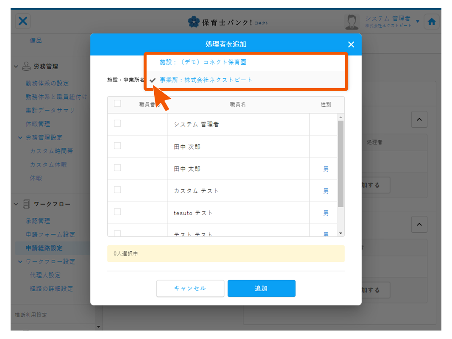The image size is (452, 339).
Task: Open 申請フォーム設定 in the sidebar
Action: 50,235
